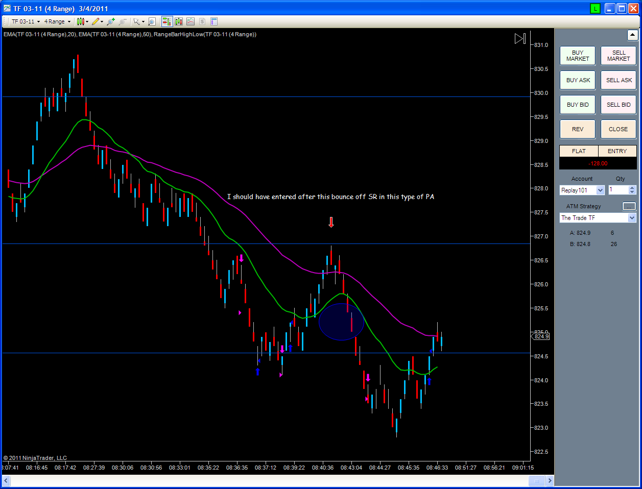Screen dimensions: 642x489
Task: Open the cursor pointer type dropdown
Action: (x=139, y=21)
